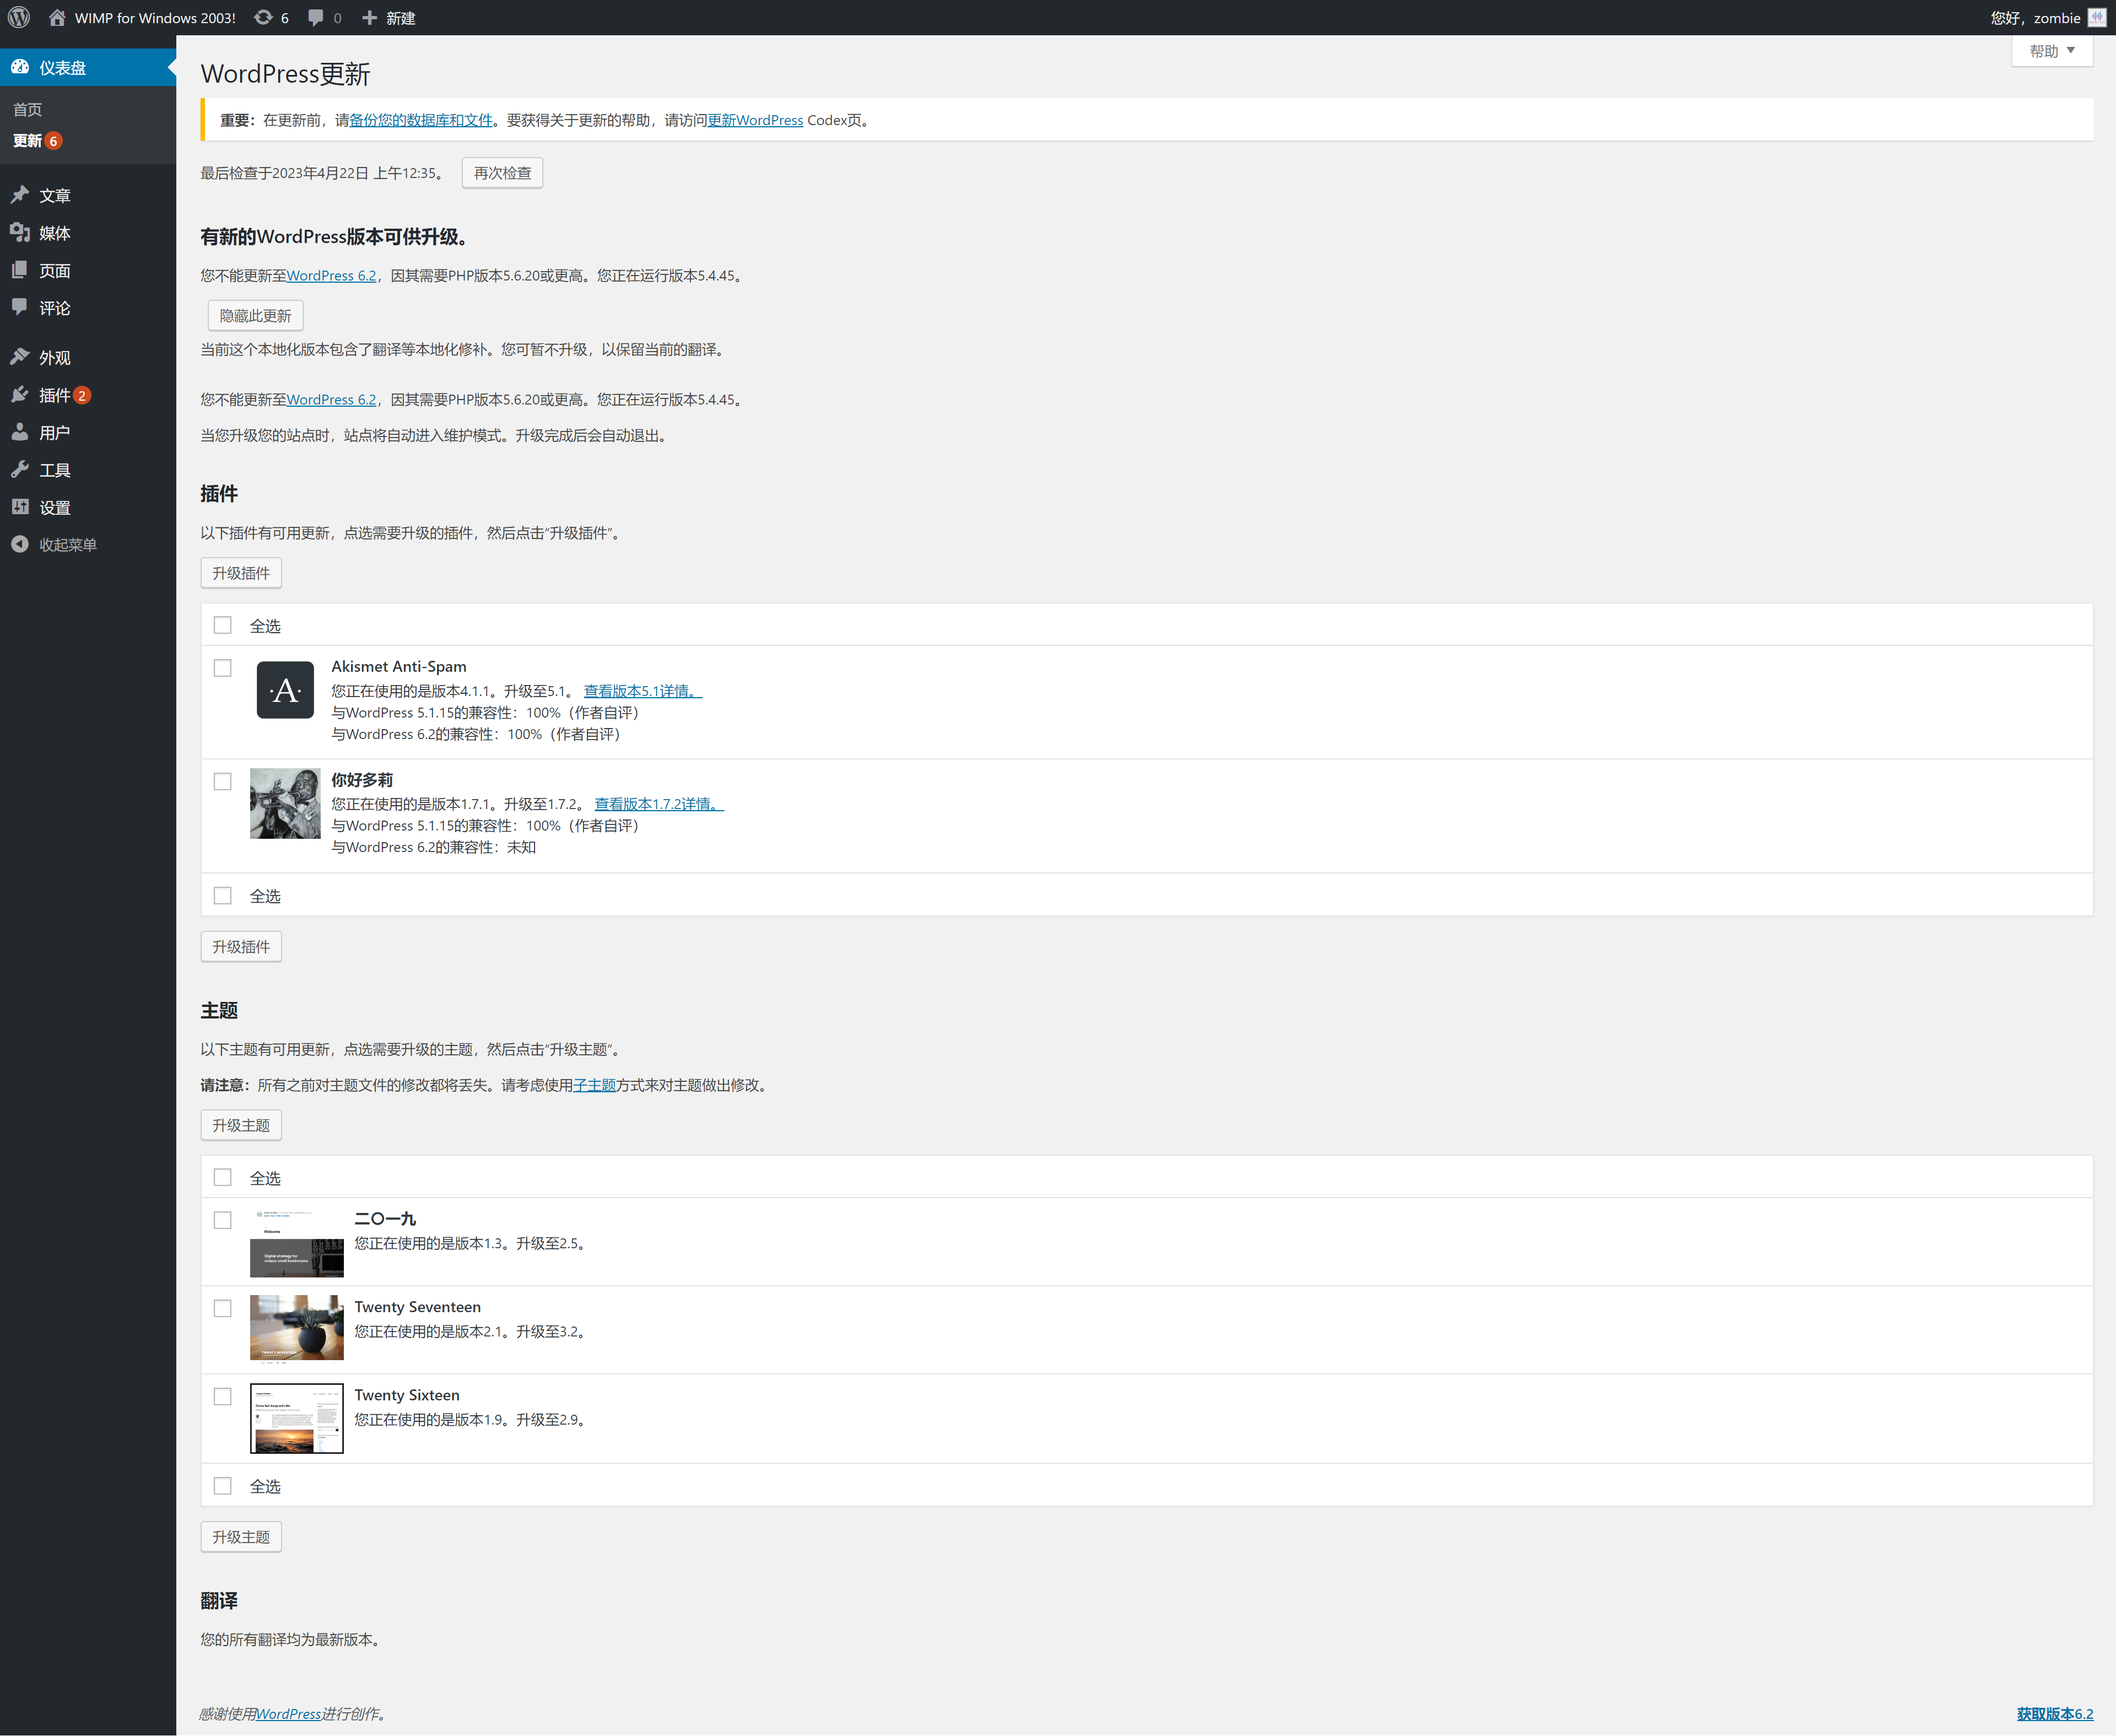This screenshot has height=1736, width=2116.
Task: Click the Twenty Sixteen theme thumbnail
Action: click(297, 1418)
